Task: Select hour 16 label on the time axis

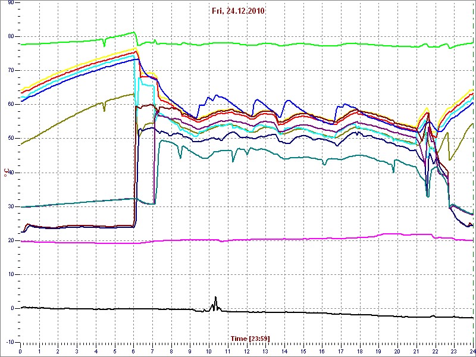Action: pos(322,351)
